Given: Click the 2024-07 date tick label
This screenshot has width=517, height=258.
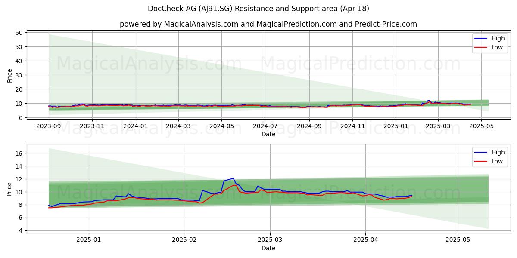Looking at the screenshot, I should [265, 126].
